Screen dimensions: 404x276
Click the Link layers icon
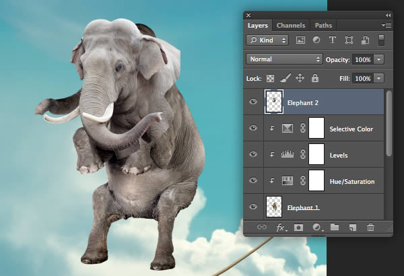coord(262,228)
